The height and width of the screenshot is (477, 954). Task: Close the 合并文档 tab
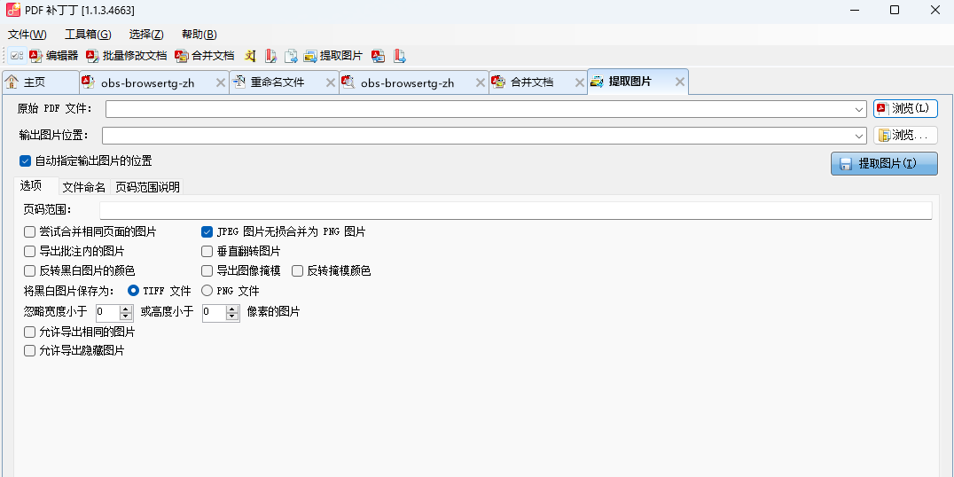(578, 82)
